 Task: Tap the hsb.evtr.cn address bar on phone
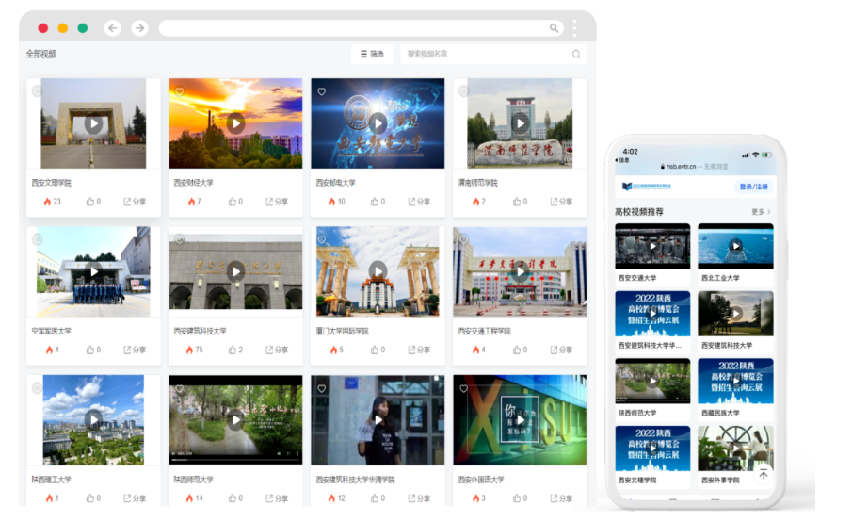694,167
